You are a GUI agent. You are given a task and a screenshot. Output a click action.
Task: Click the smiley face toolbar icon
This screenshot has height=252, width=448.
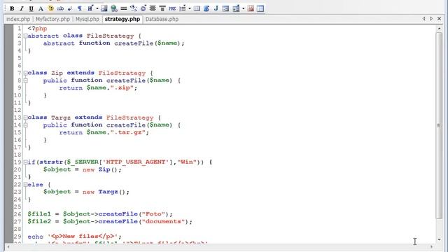[51, 8]
